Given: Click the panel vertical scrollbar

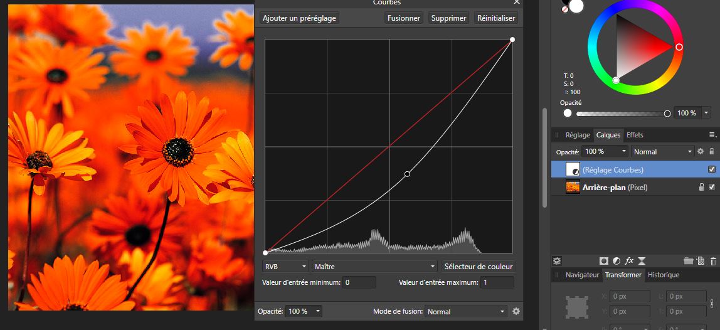Looking at the screenshot, I should (544, 156).
